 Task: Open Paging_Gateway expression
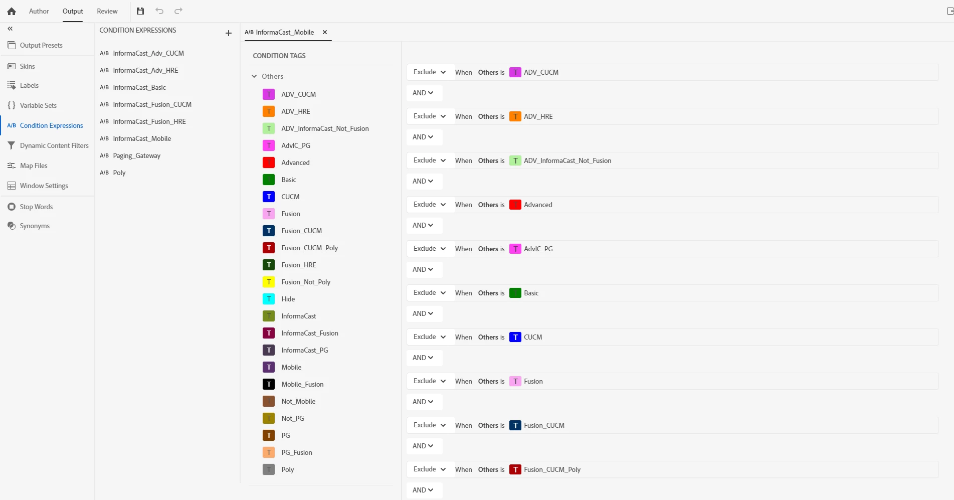[137, 155]
